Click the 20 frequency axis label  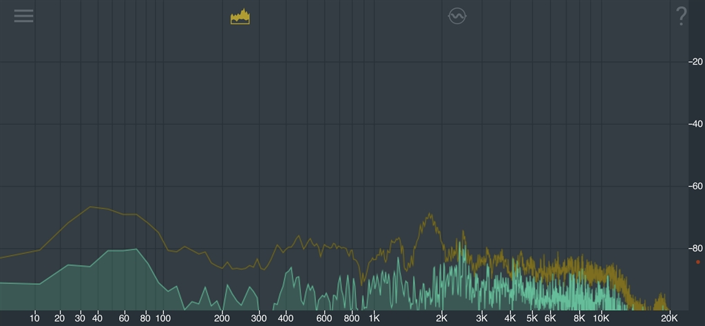click(59, 318)
